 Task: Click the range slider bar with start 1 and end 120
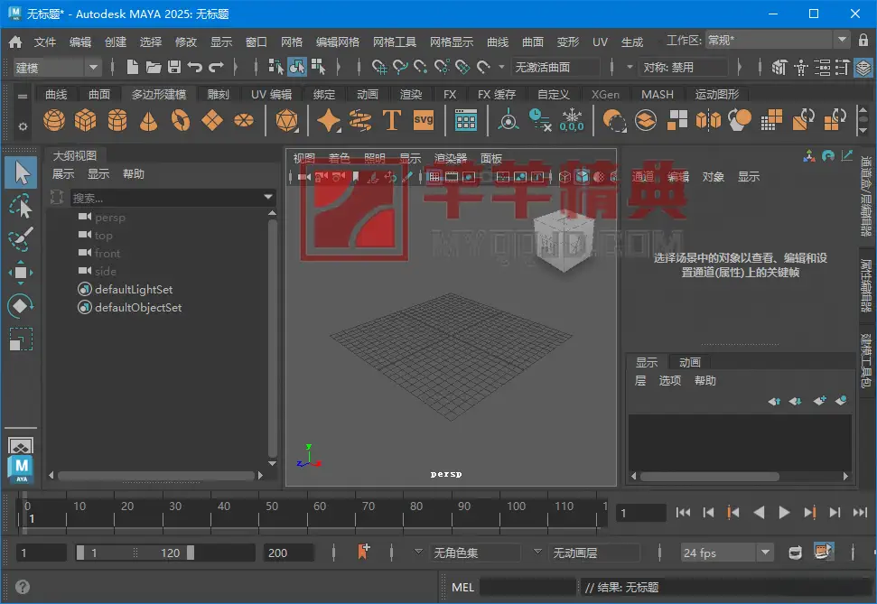coord(135,553)
